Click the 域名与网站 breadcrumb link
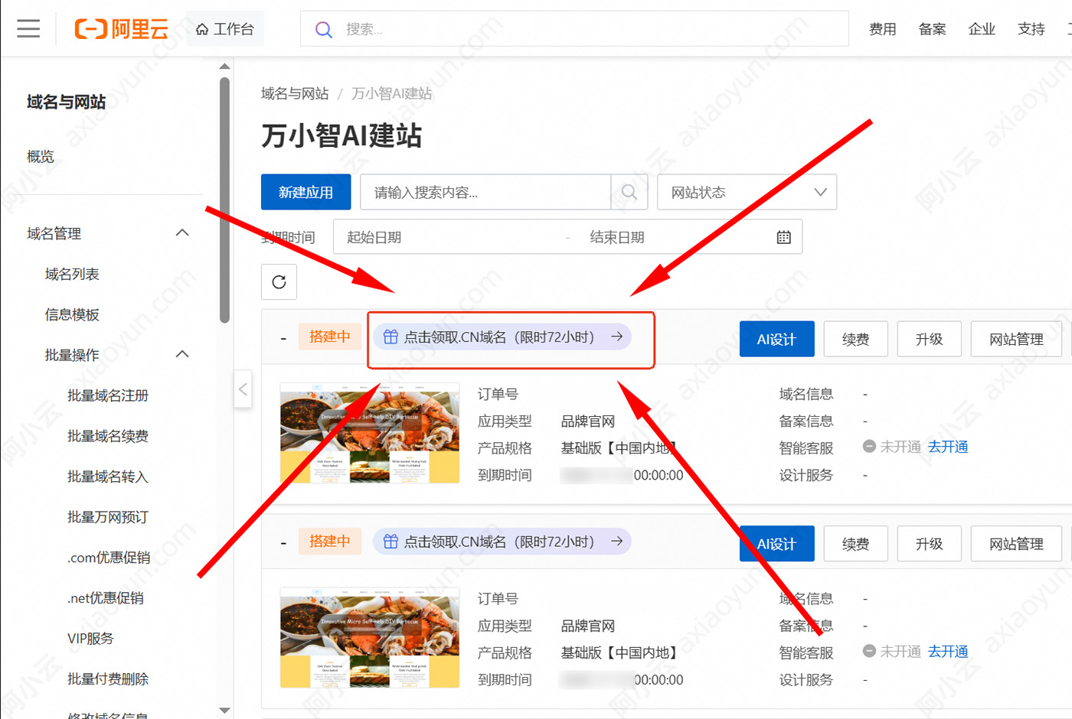Screen dimensions: 1072x719 click(x=295, y=93)
